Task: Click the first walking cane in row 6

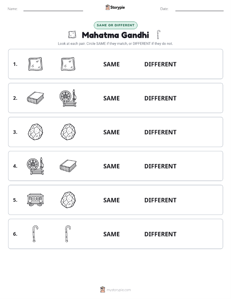Action: click(35, 234)
